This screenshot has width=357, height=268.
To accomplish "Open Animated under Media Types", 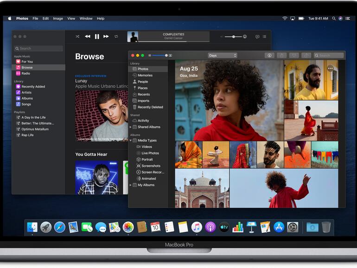I will coord(148,179).
